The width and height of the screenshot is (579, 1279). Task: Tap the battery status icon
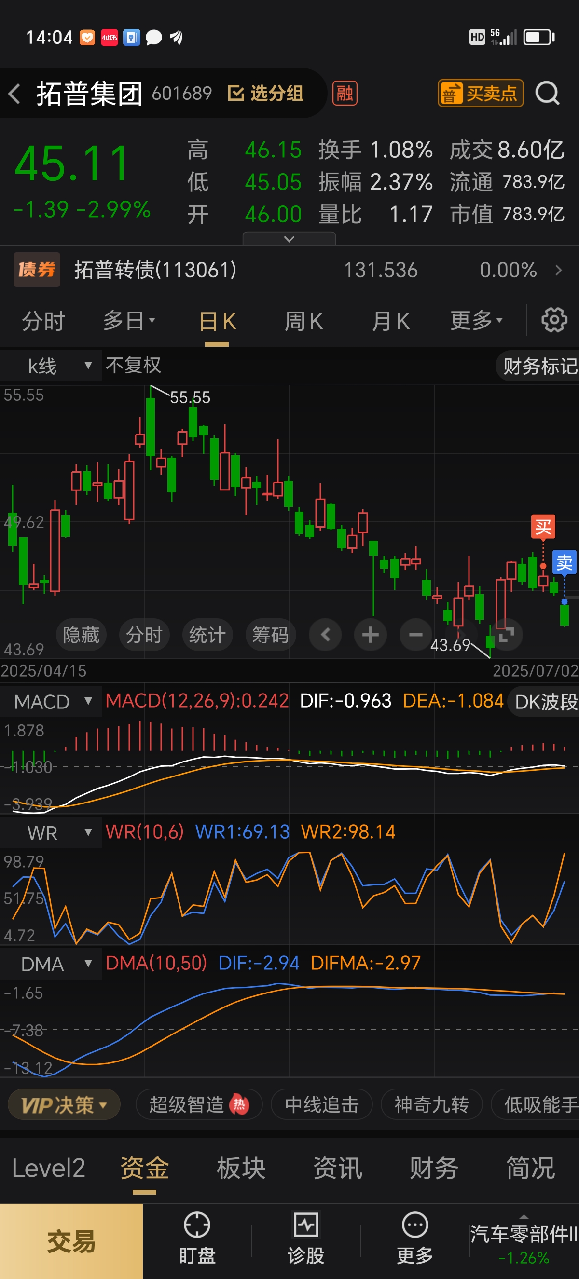tap(539, 37)
